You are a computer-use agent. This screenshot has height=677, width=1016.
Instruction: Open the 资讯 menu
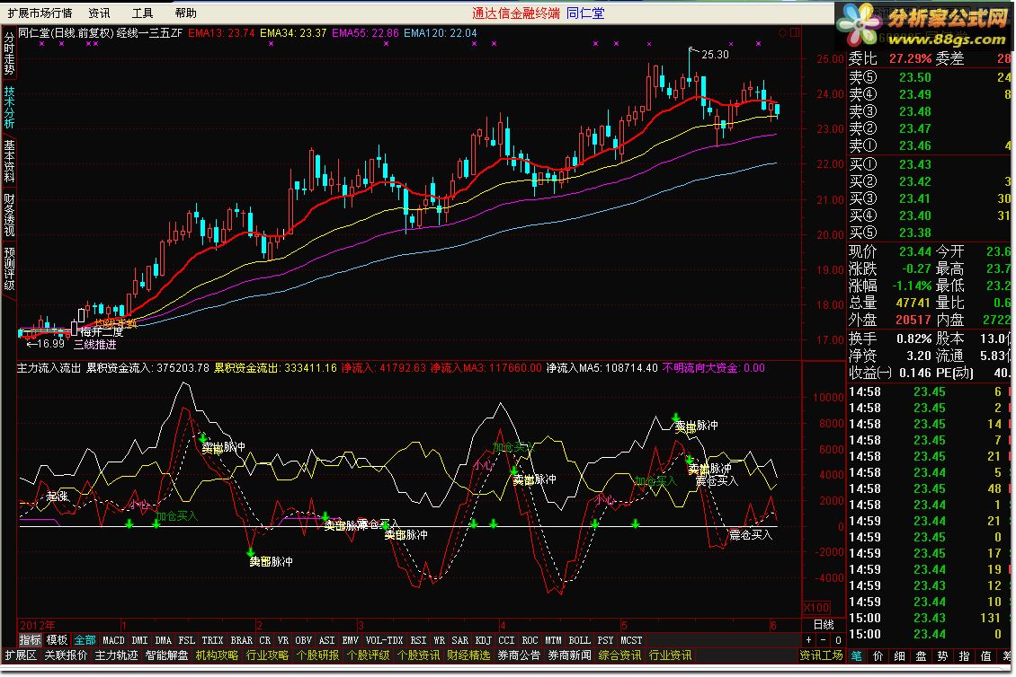coord(99,13)
